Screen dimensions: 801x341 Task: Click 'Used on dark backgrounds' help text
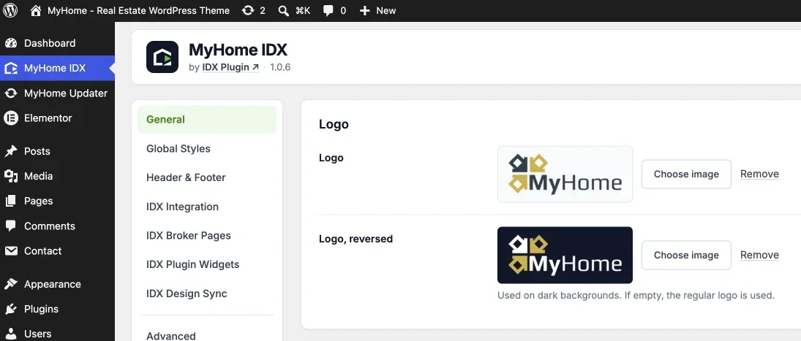click(636, 295)
